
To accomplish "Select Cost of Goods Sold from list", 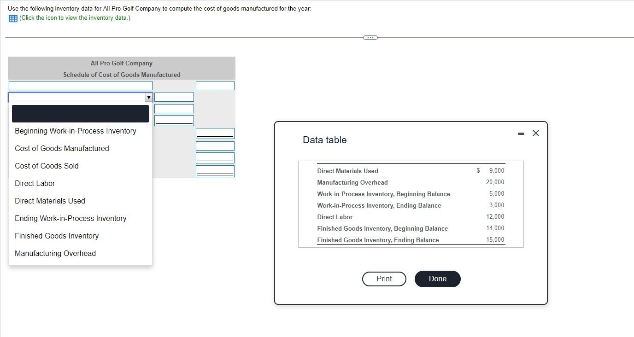I will click(47, 166).
